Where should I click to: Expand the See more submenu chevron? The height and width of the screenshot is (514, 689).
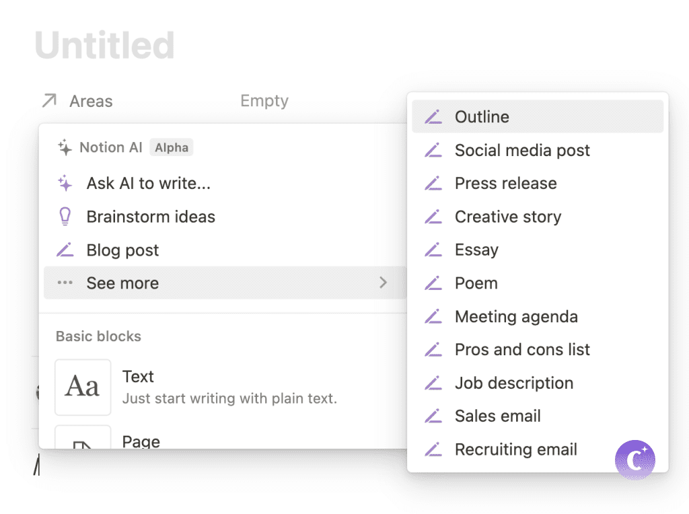tap(383, 283)
